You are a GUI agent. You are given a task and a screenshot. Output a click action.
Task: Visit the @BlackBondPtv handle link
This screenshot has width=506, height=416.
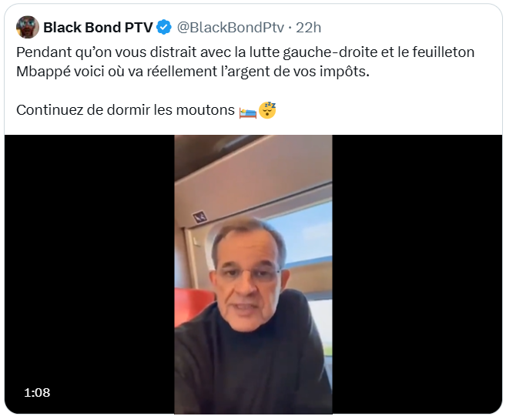[x=230, y=28]
